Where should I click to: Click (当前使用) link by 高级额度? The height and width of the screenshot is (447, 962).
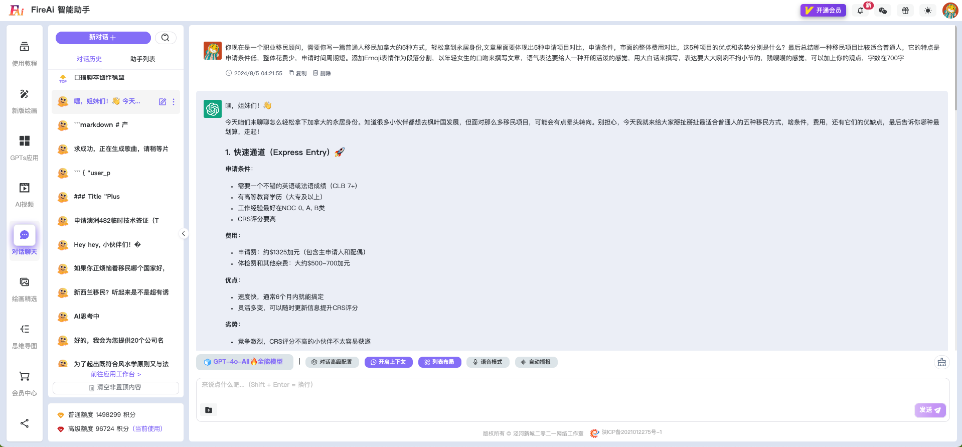[147, 429]
